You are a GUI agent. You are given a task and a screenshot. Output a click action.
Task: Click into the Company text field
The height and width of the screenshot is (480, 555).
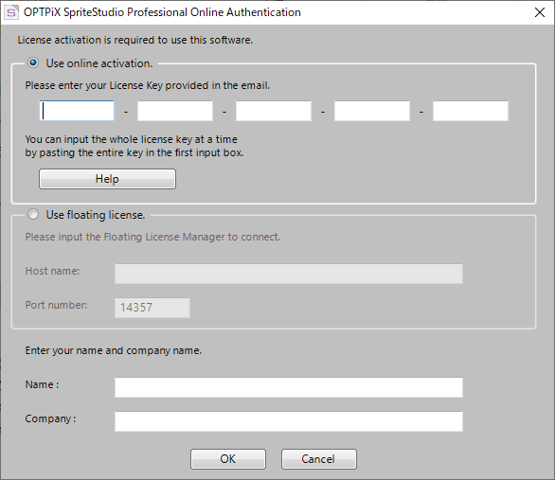coord(289,421)
